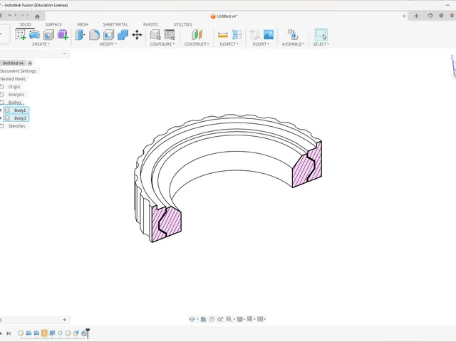This screenshot has width=456, height=342.
Task: Click the Look At navigation icon
Action: [x=203, y=319]
